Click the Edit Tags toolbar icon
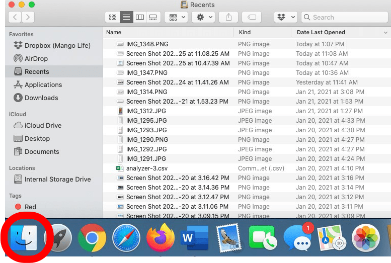Screen dimensions: 391x263 click(x=252, y=17)
